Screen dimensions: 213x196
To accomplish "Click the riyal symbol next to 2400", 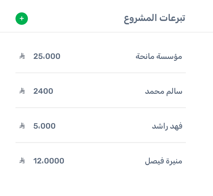I will pyautogui.click(x=22, y=91).
